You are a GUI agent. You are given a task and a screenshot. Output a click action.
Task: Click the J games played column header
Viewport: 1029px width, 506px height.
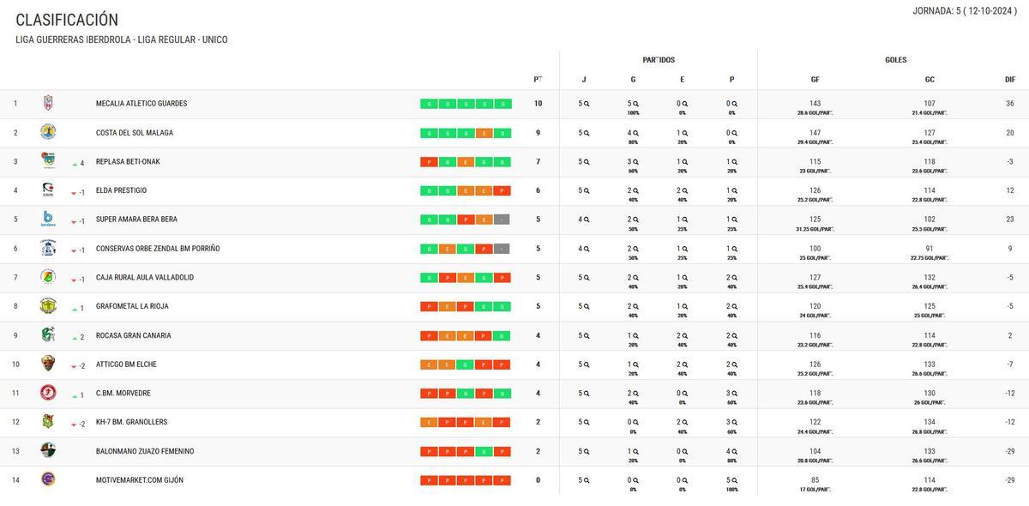click(x=584, y=80)
